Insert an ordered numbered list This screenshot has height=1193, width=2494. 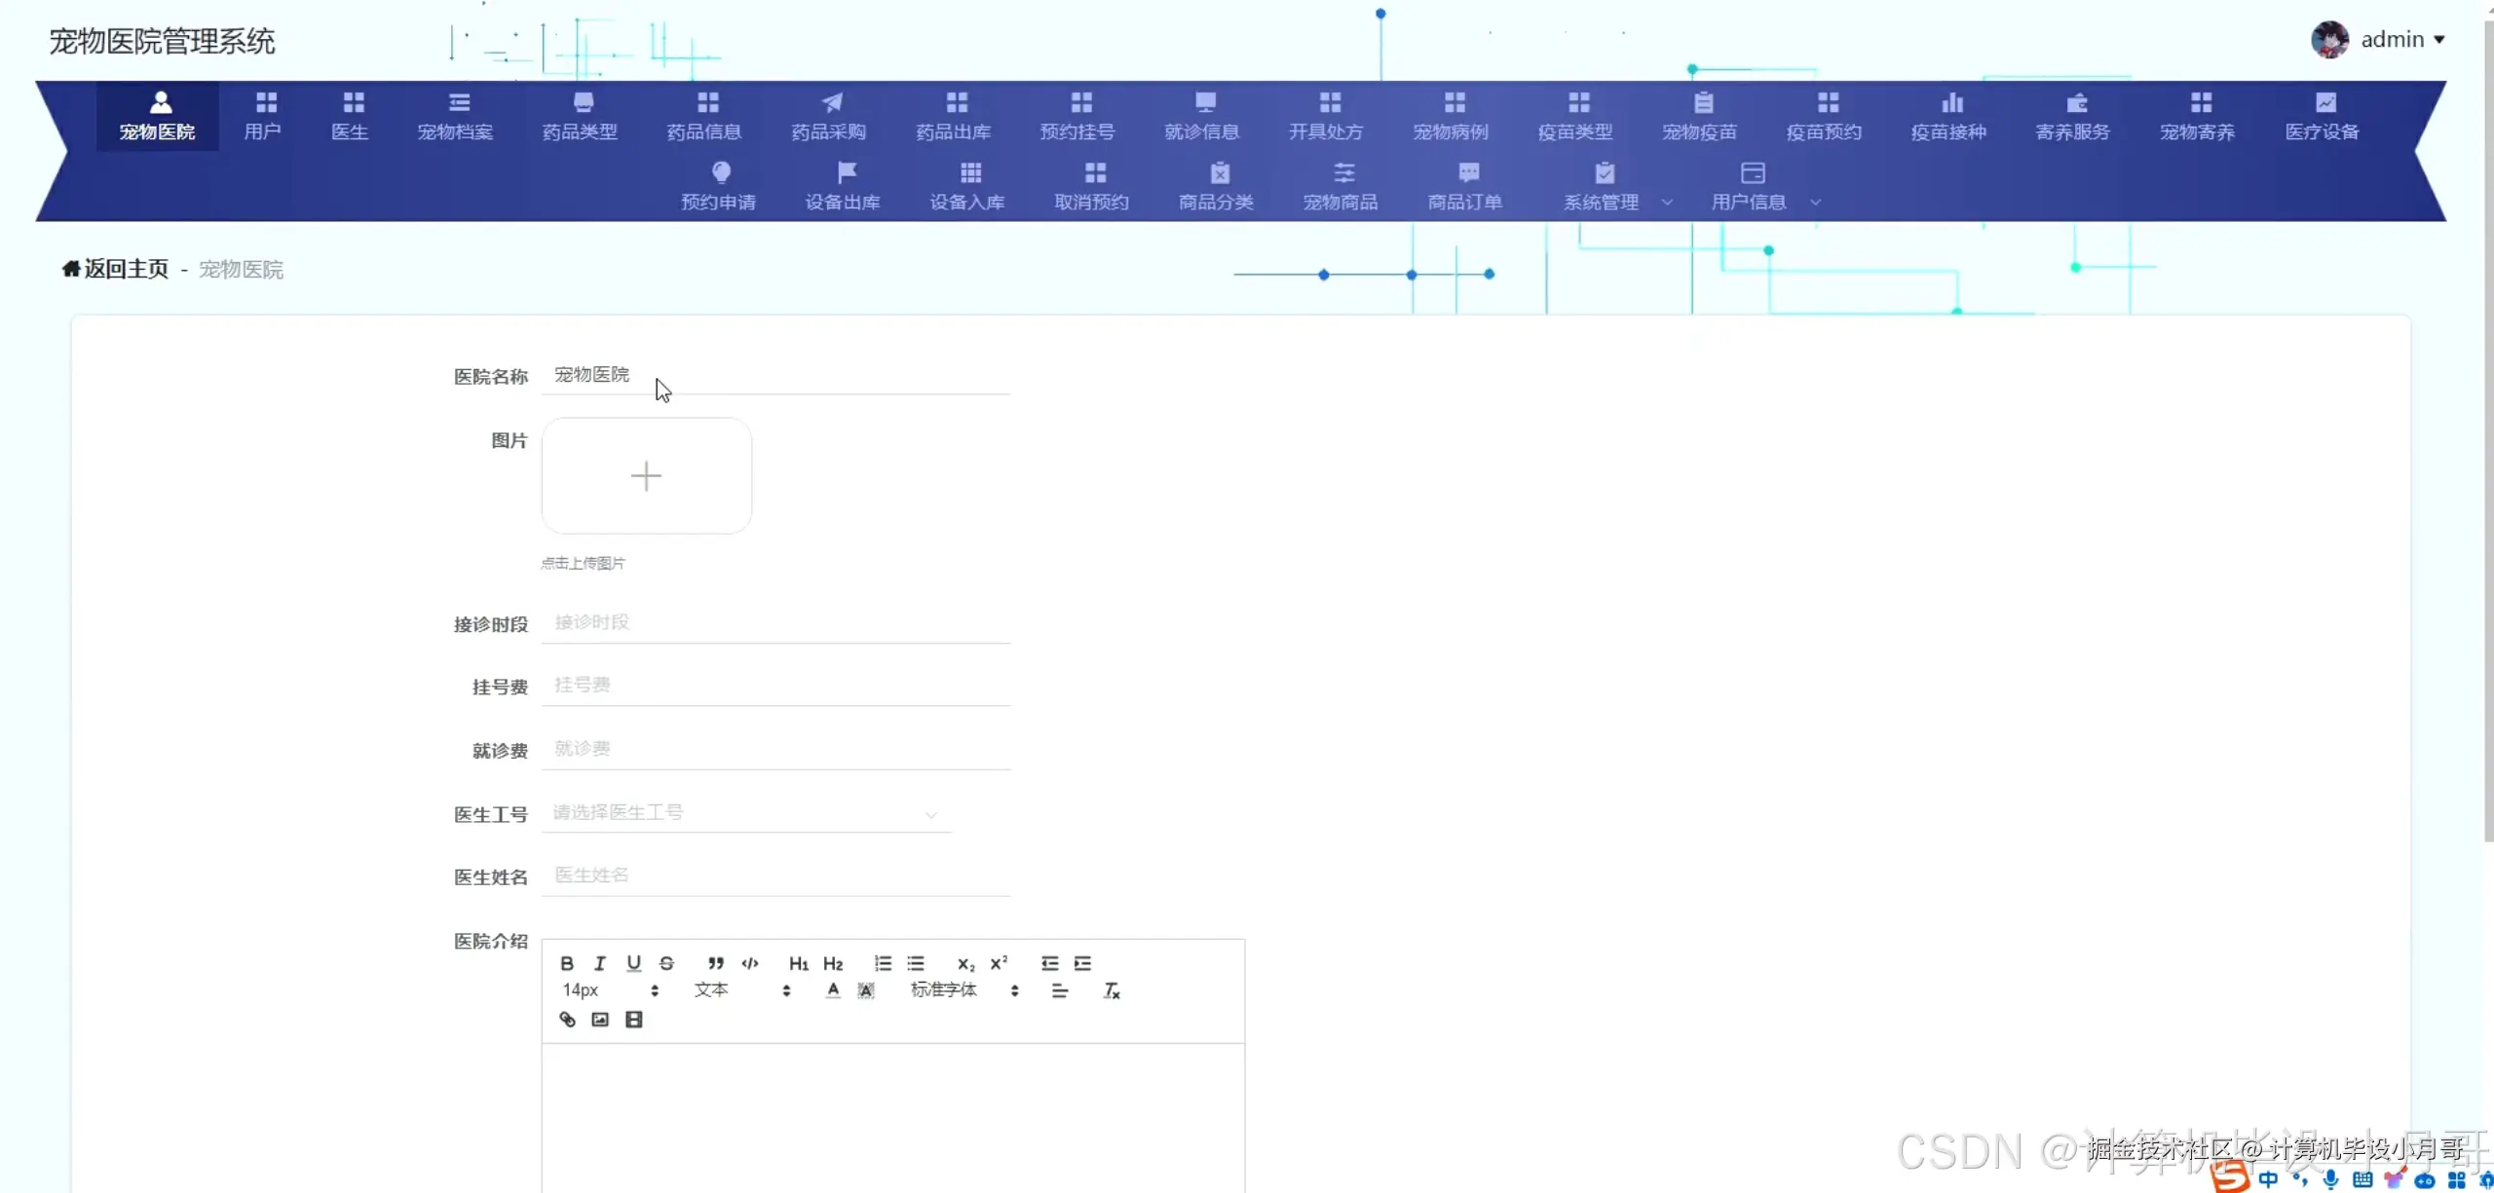[883, 963]
